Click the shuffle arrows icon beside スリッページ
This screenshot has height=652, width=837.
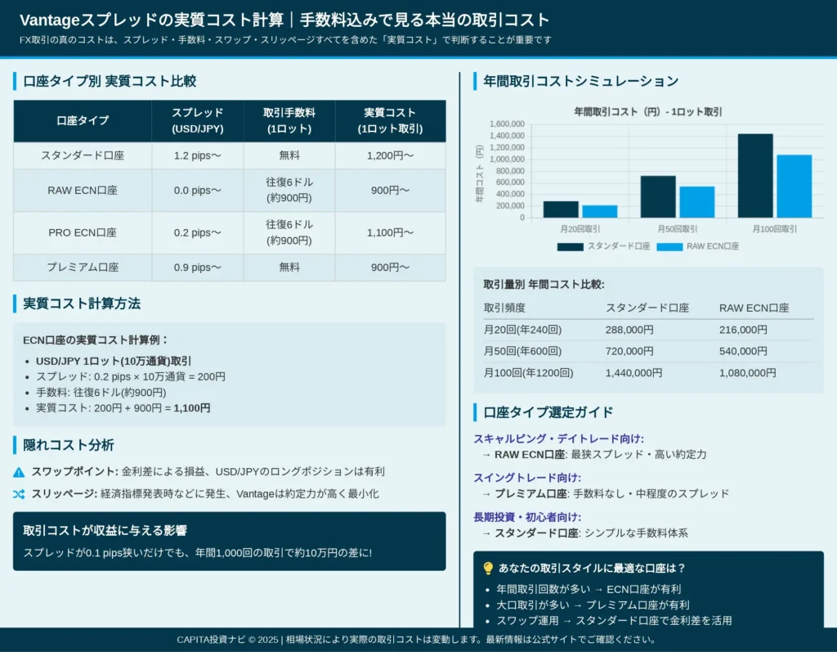pyautogui.click(x=19, y=494)
